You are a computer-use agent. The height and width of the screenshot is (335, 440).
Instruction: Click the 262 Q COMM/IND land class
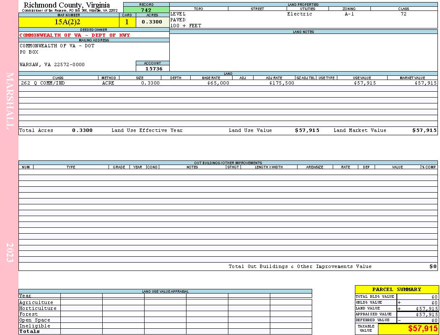coord(43,83)
